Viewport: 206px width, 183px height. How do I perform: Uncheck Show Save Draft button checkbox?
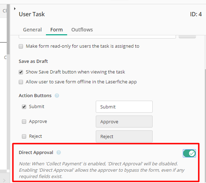(x=21, y=72)
